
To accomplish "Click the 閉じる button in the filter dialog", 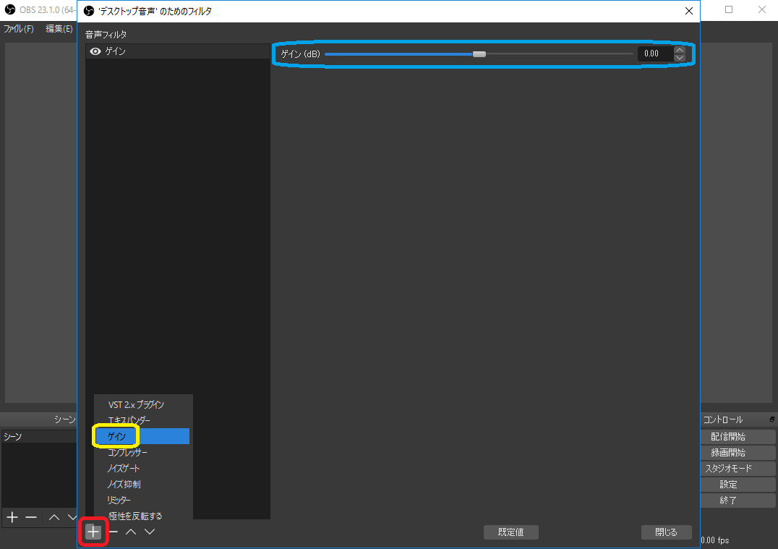I will [x=666, y=532].
